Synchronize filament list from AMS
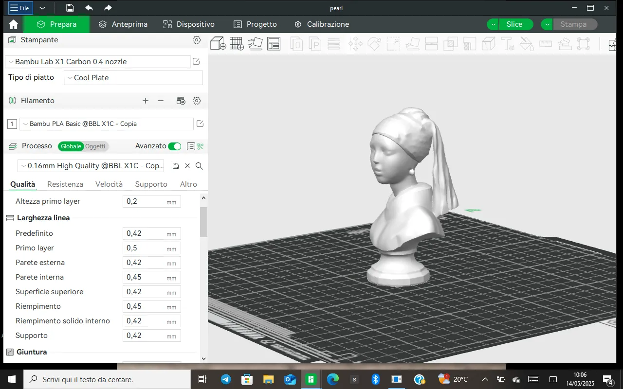Viewport: 623px width, 389px height. pos(181,101)
